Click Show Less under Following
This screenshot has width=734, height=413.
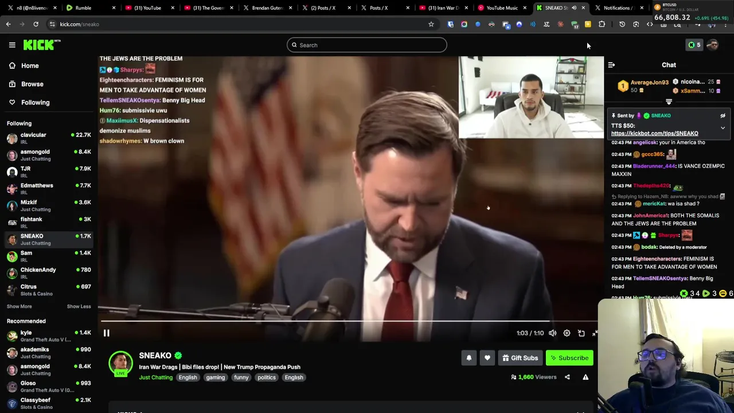click(79, 306)
